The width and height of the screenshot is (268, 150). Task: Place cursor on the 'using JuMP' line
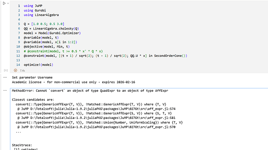[33, 6]
